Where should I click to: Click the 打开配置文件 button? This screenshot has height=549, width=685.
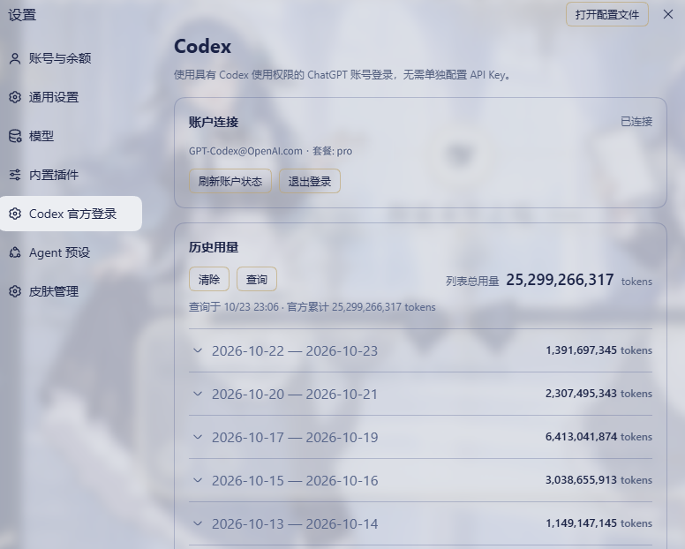[x=606, y=14]
